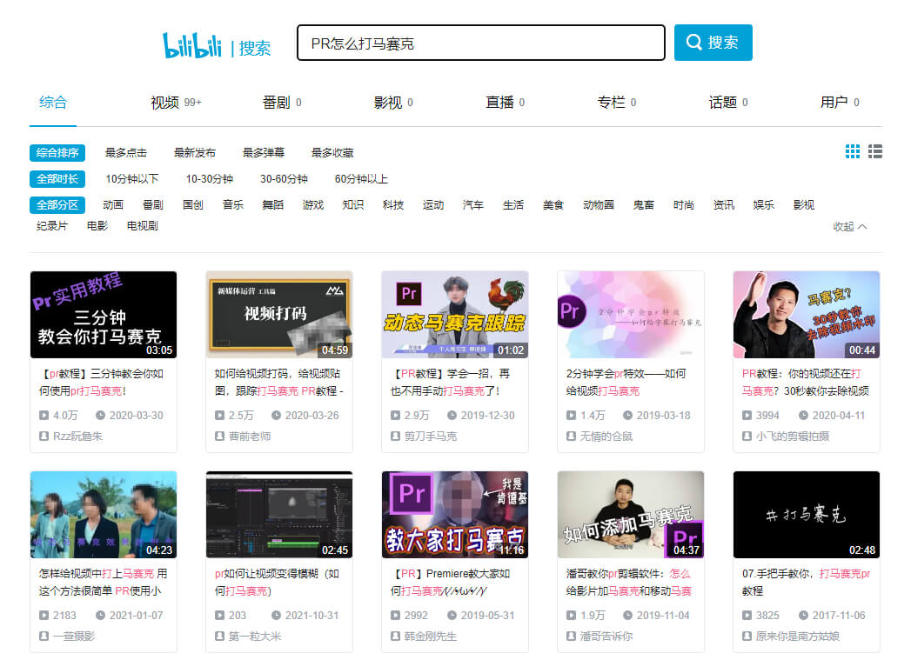Select 综合排序 sort option
911x660 pixels.
[57, 153]
